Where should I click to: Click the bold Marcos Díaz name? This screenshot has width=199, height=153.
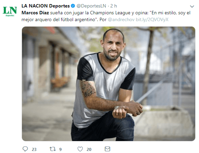click(35, 13)
